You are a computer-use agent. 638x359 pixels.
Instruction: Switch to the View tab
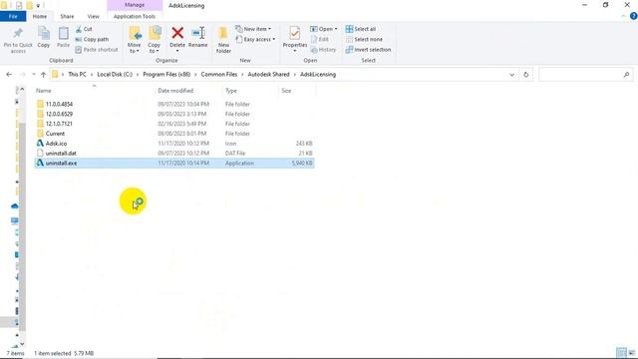(x=93, y=16)
